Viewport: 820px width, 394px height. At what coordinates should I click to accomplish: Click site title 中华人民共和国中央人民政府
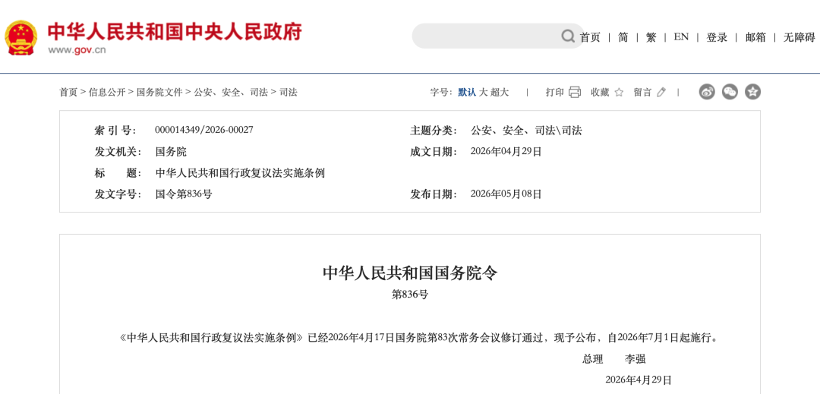click(175, 32)
